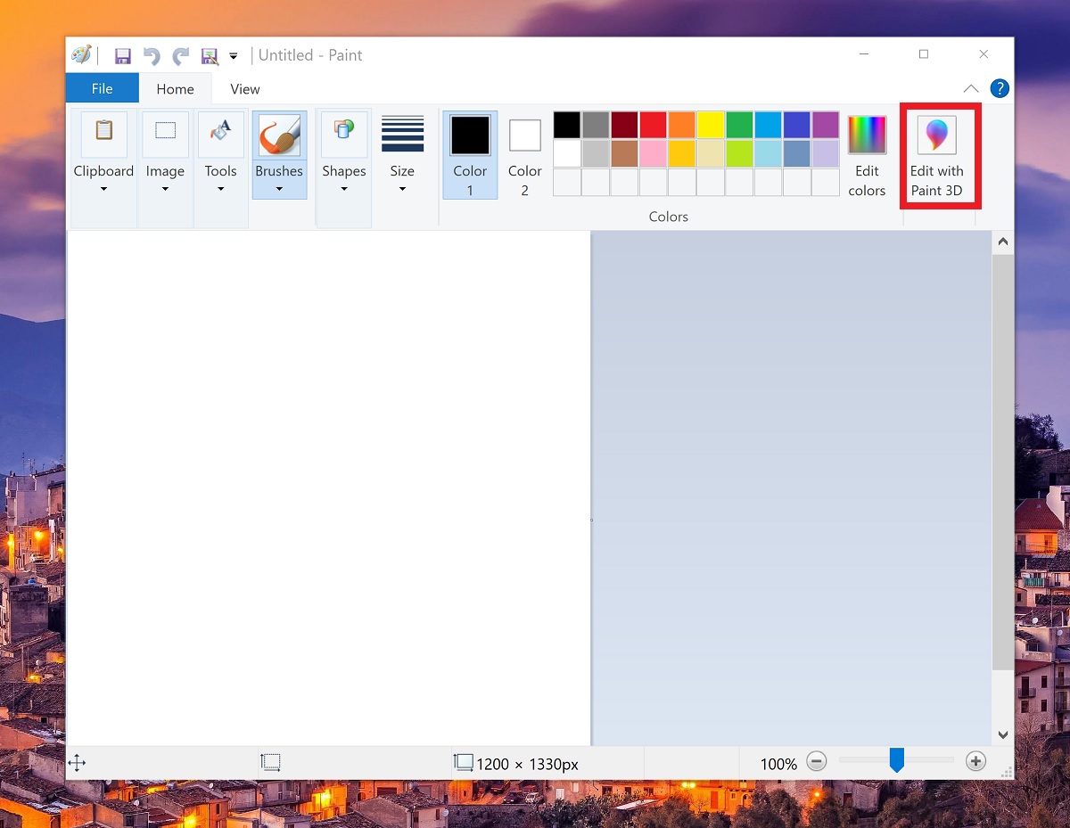1070x828 pixels.
Task: Select the red color swatch
Action: 653,125
